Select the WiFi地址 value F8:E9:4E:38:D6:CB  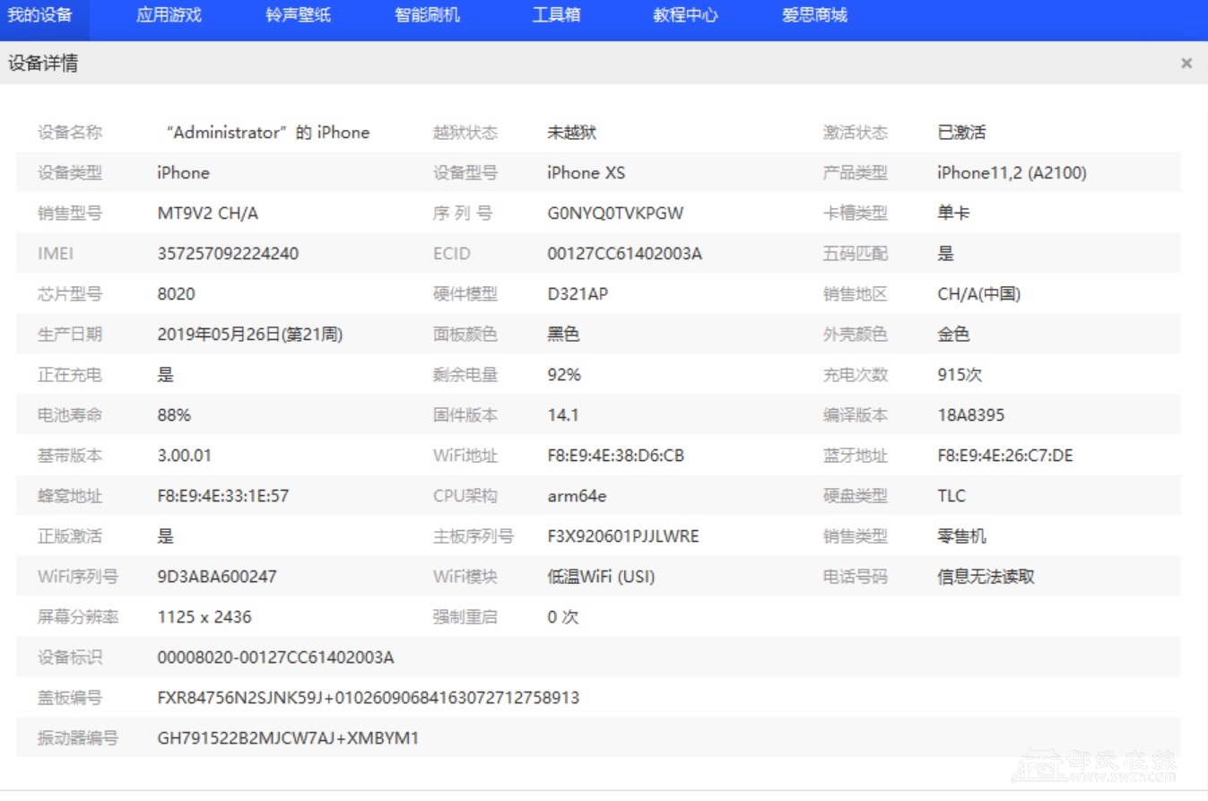(615, 456)
